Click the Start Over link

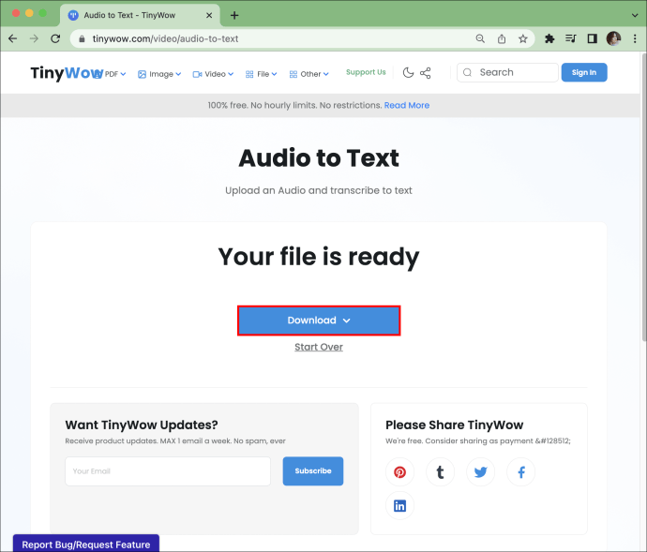coord(319,347)
